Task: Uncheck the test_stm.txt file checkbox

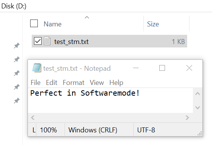Action: [x=37, y=41]
